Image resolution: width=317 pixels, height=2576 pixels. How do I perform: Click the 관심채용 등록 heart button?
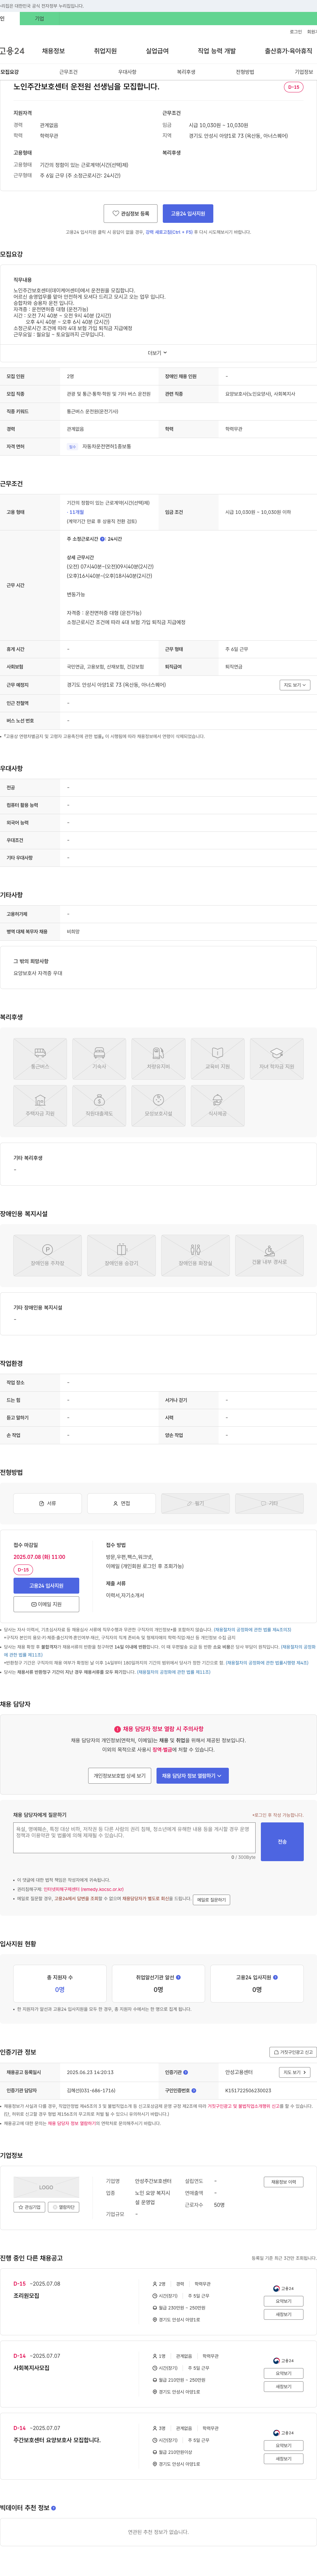130,213
